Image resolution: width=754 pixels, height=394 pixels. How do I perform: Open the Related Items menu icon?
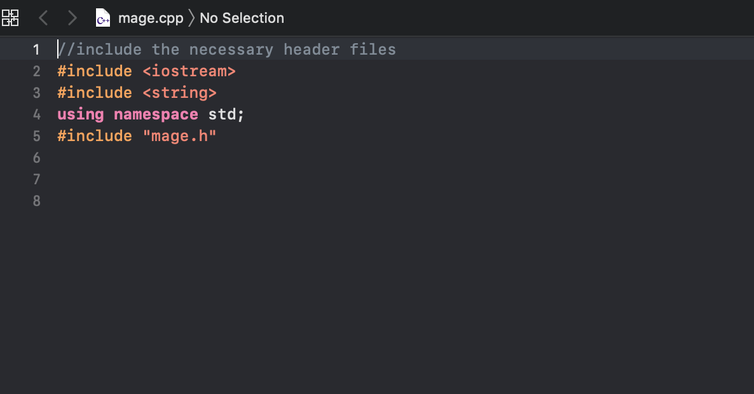[x=10, y=18]
